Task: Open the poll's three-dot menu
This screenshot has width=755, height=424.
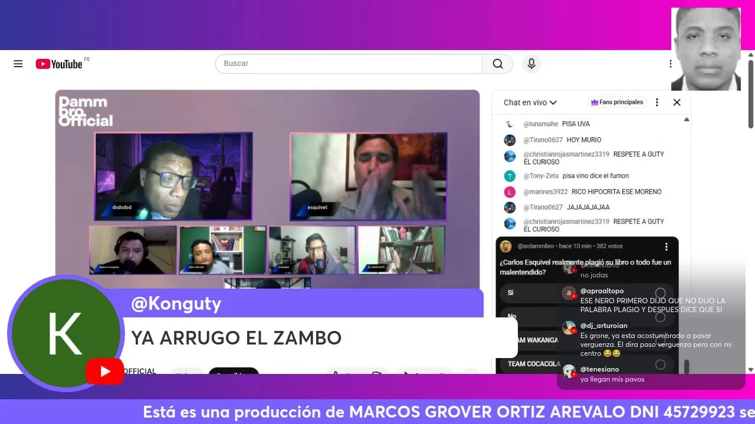Action: pyautogui.click(x=666, y=247)
